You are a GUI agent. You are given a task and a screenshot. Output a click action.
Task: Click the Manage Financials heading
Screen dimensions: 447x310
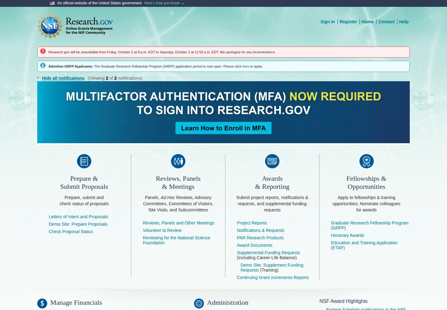tap(76, 303)
